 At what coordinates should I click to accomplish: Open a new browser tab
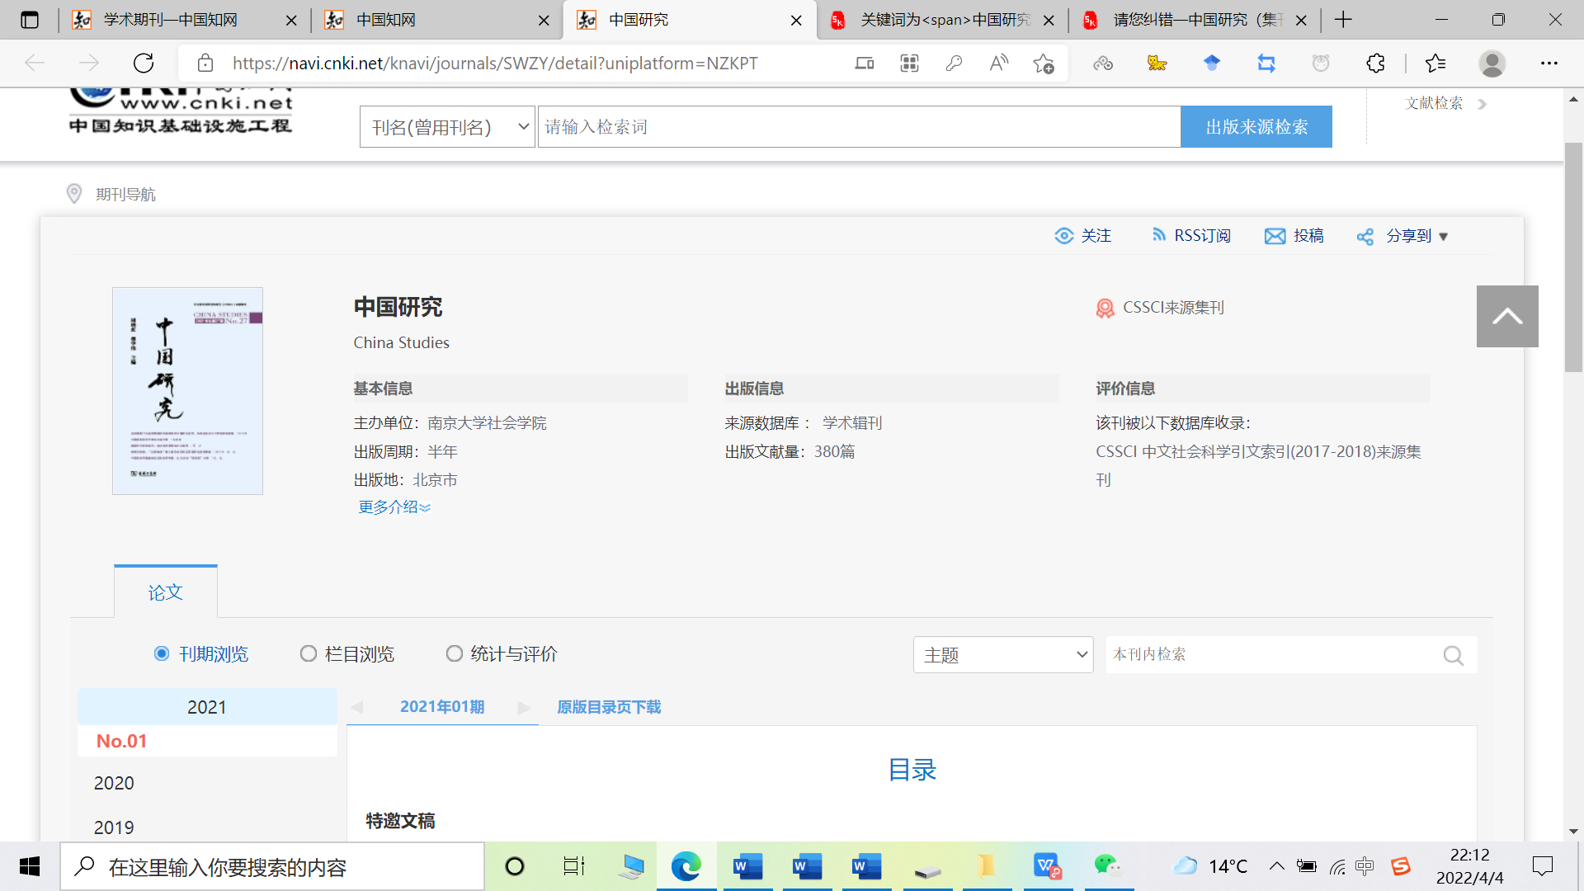[1343, 20]
